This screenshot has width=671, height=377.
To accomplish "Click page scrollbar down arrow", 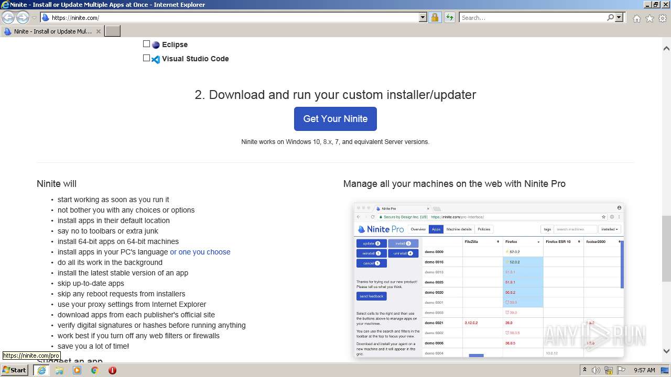I will [x=666, y=351].
